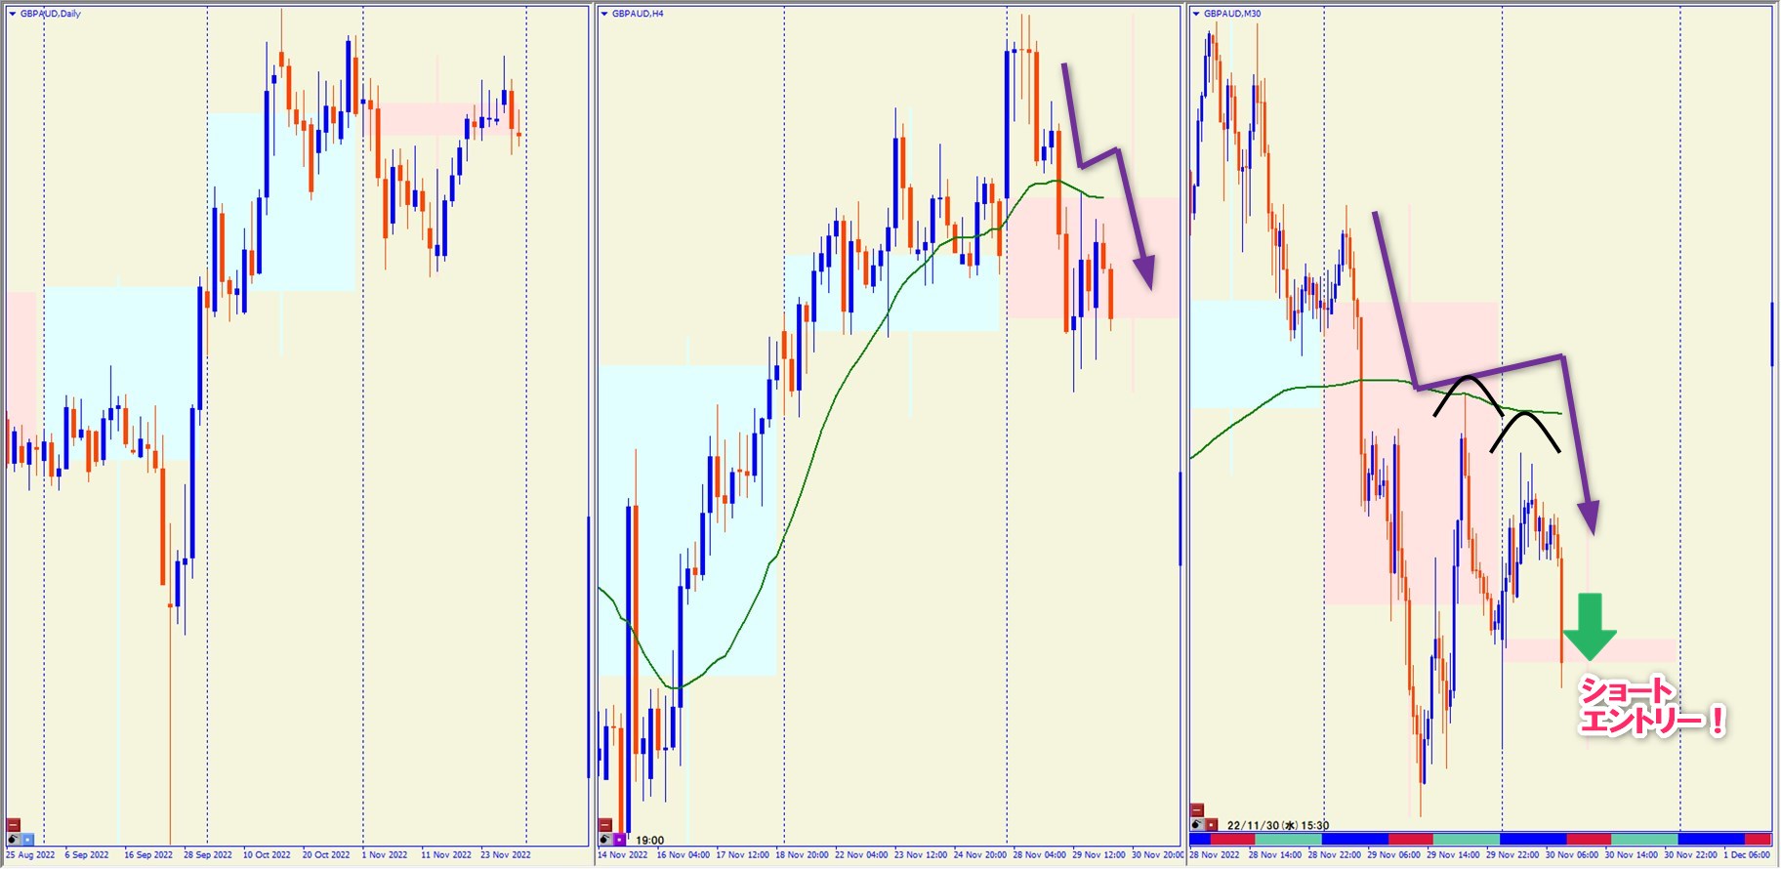Click the bomb icon in H4 chart
Screen dimensions: 1781x869
(x=605, y=839)
